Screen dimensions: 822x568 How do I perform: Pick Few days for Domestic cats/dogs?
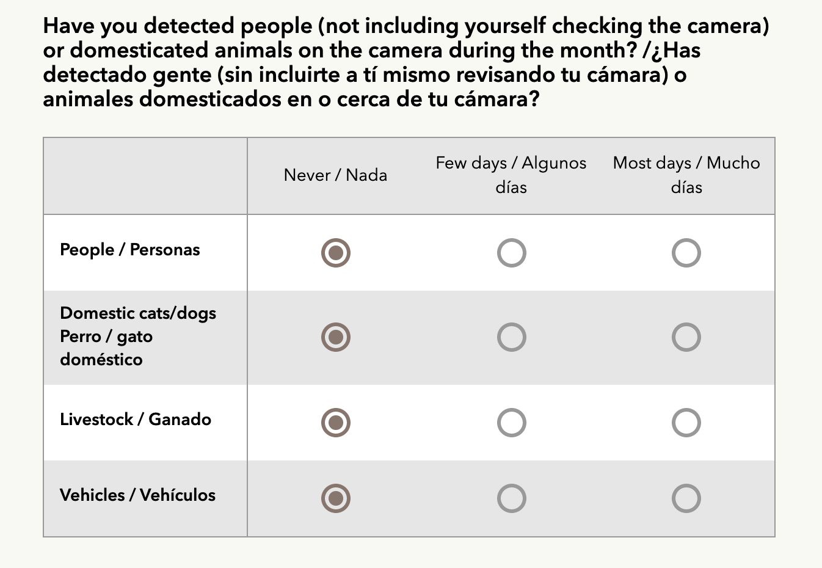coord(511,337)
